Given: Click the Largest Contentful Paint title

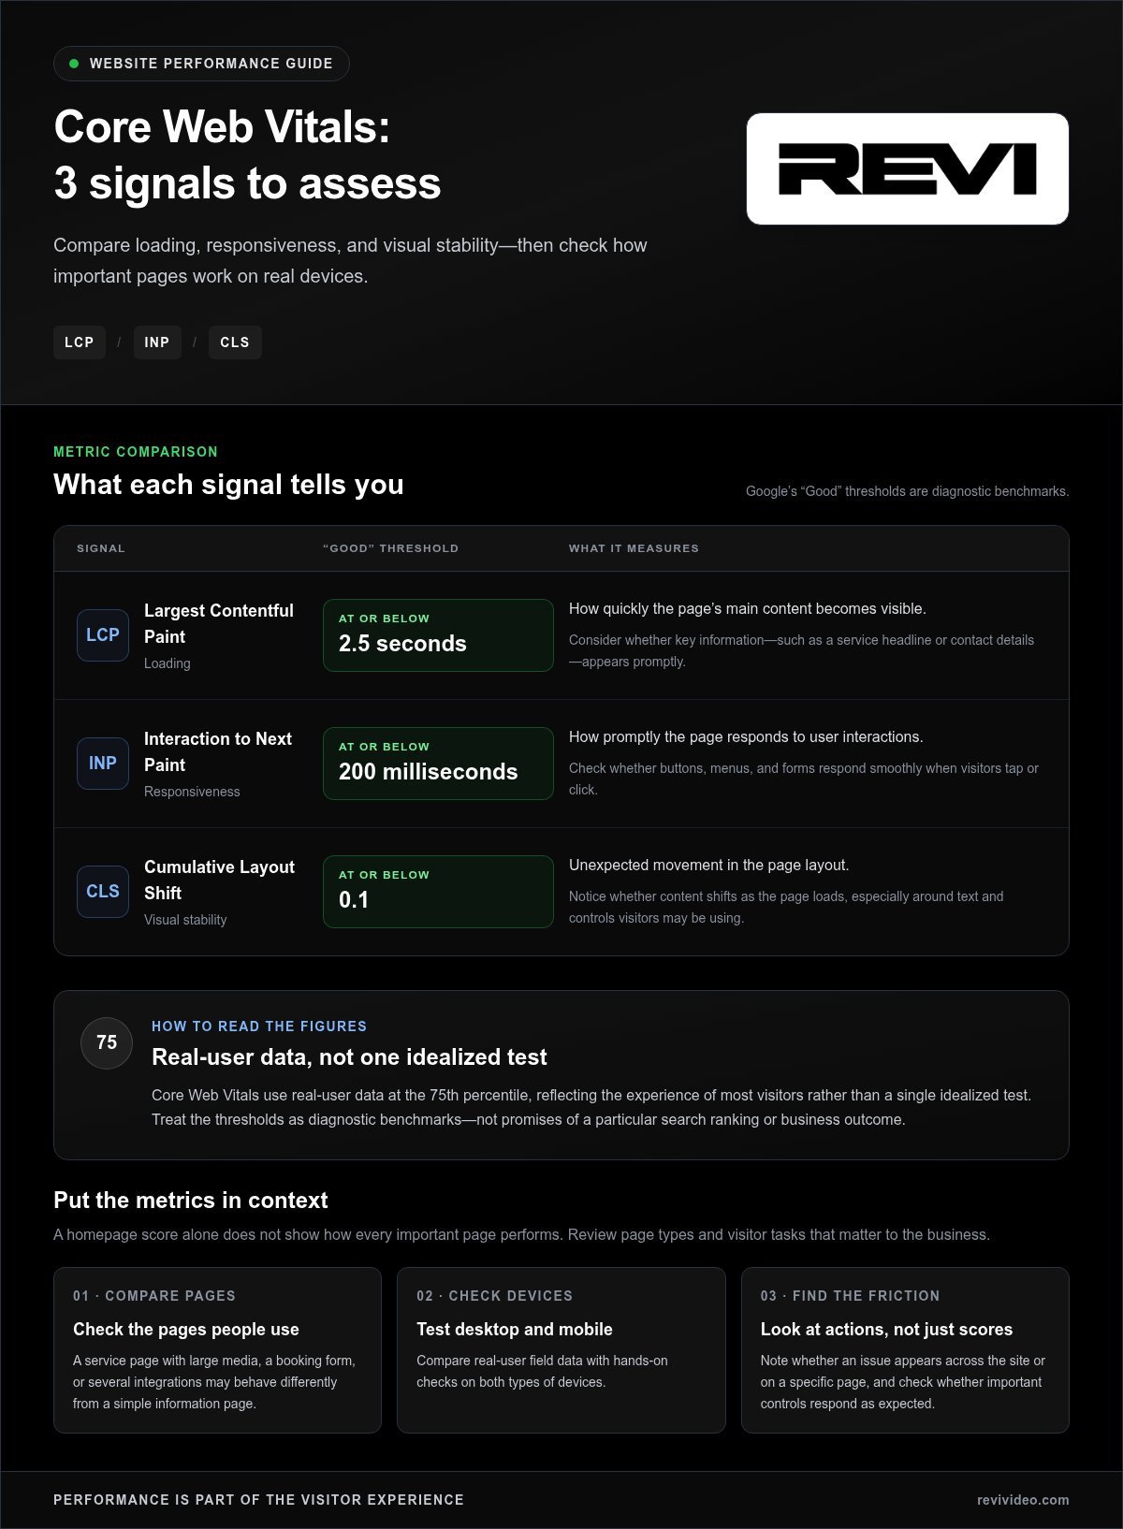Looking at the screenshot, I should point(219,623).
